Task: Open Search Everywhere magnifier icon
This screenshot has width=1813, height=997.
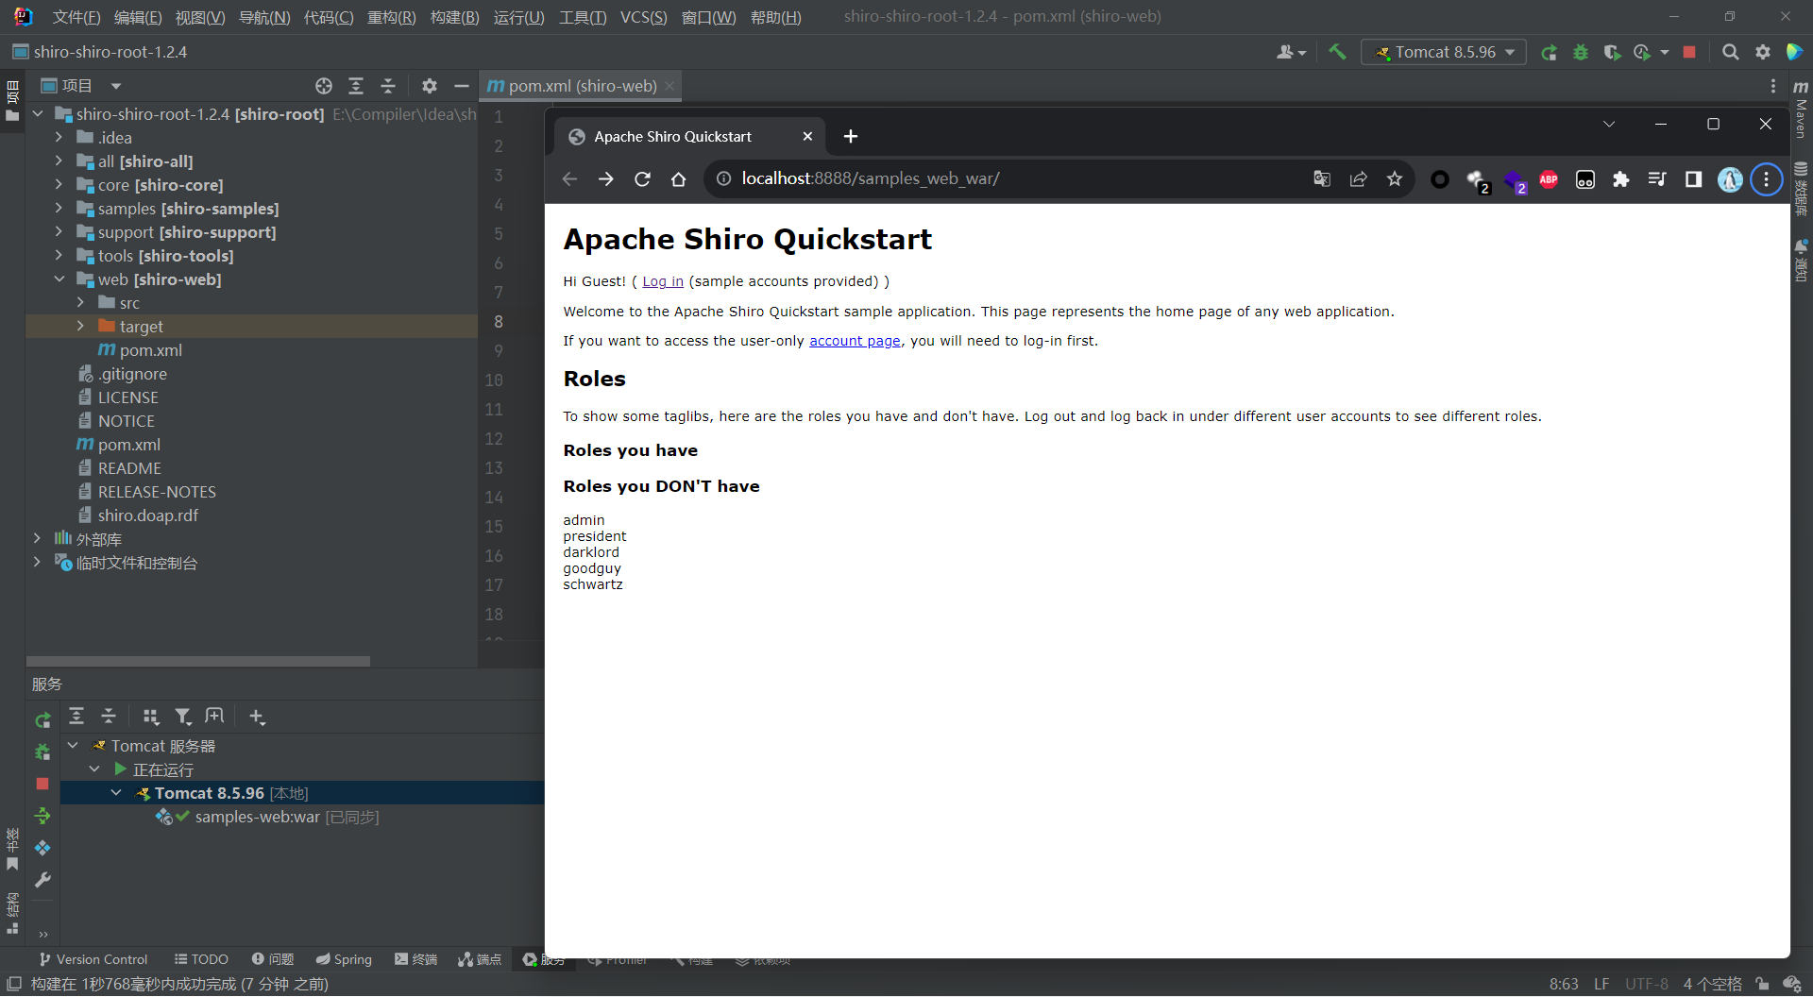Action: pyautogui.click(x=1730, y=52)
